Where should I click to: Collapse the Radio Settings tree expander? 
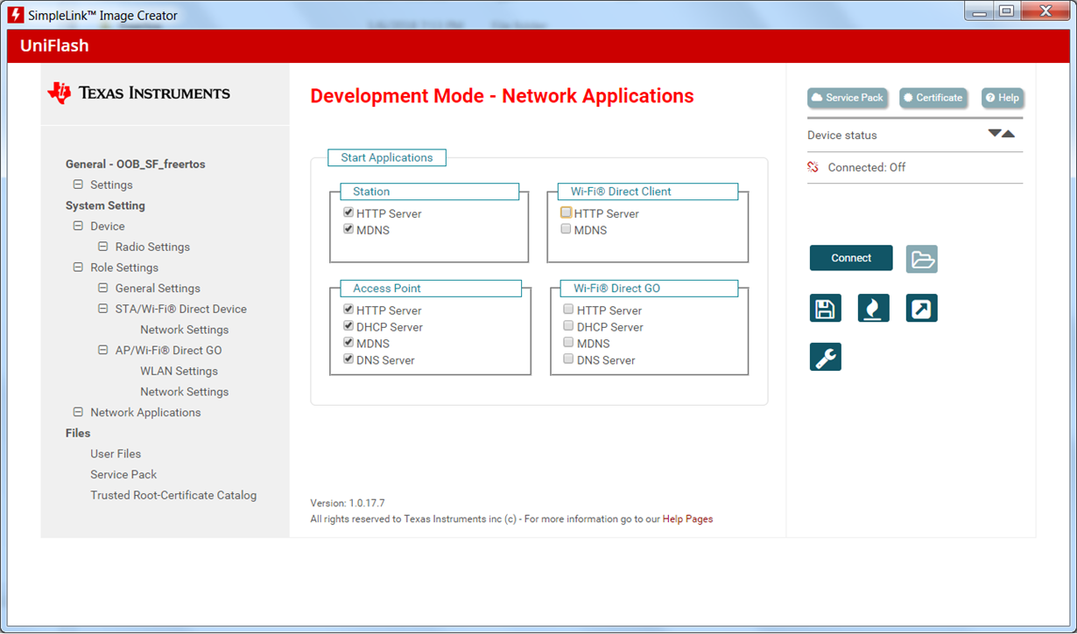coord(102,247)
